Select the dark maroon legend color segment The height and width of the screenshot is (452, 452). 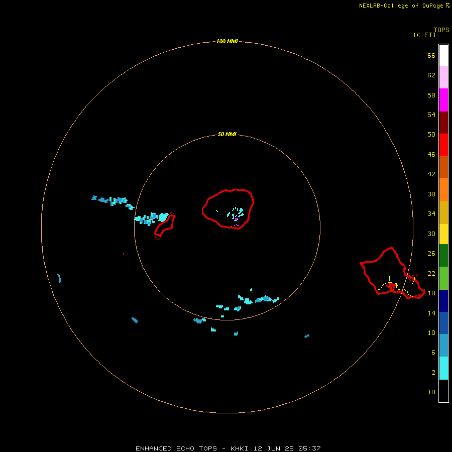click(443, 122)
